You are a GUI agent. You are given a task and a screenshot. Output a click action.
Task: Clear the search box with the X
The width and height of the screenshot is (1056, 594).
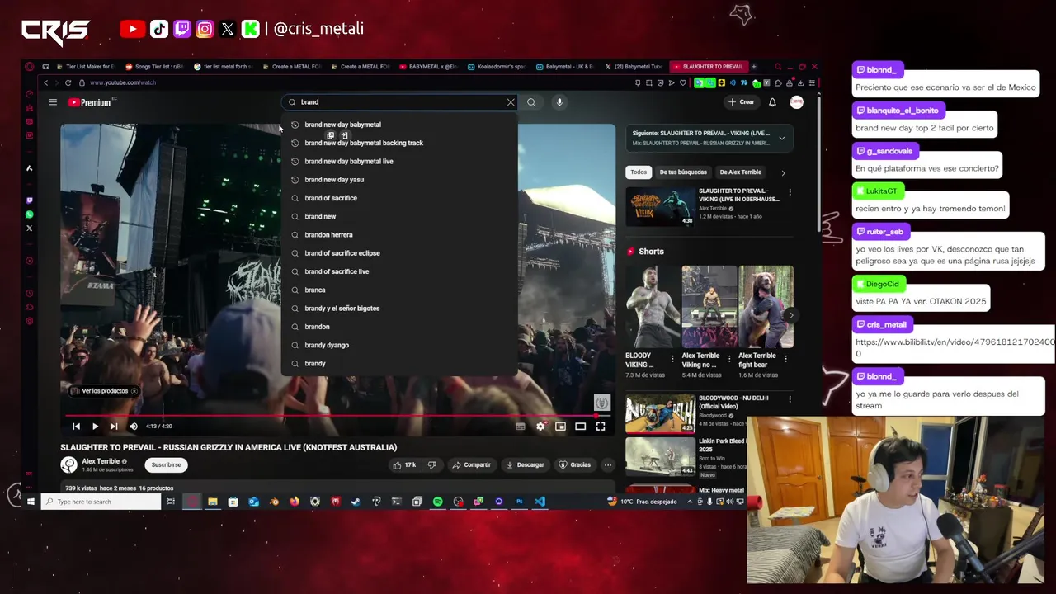tap(511, 102)
